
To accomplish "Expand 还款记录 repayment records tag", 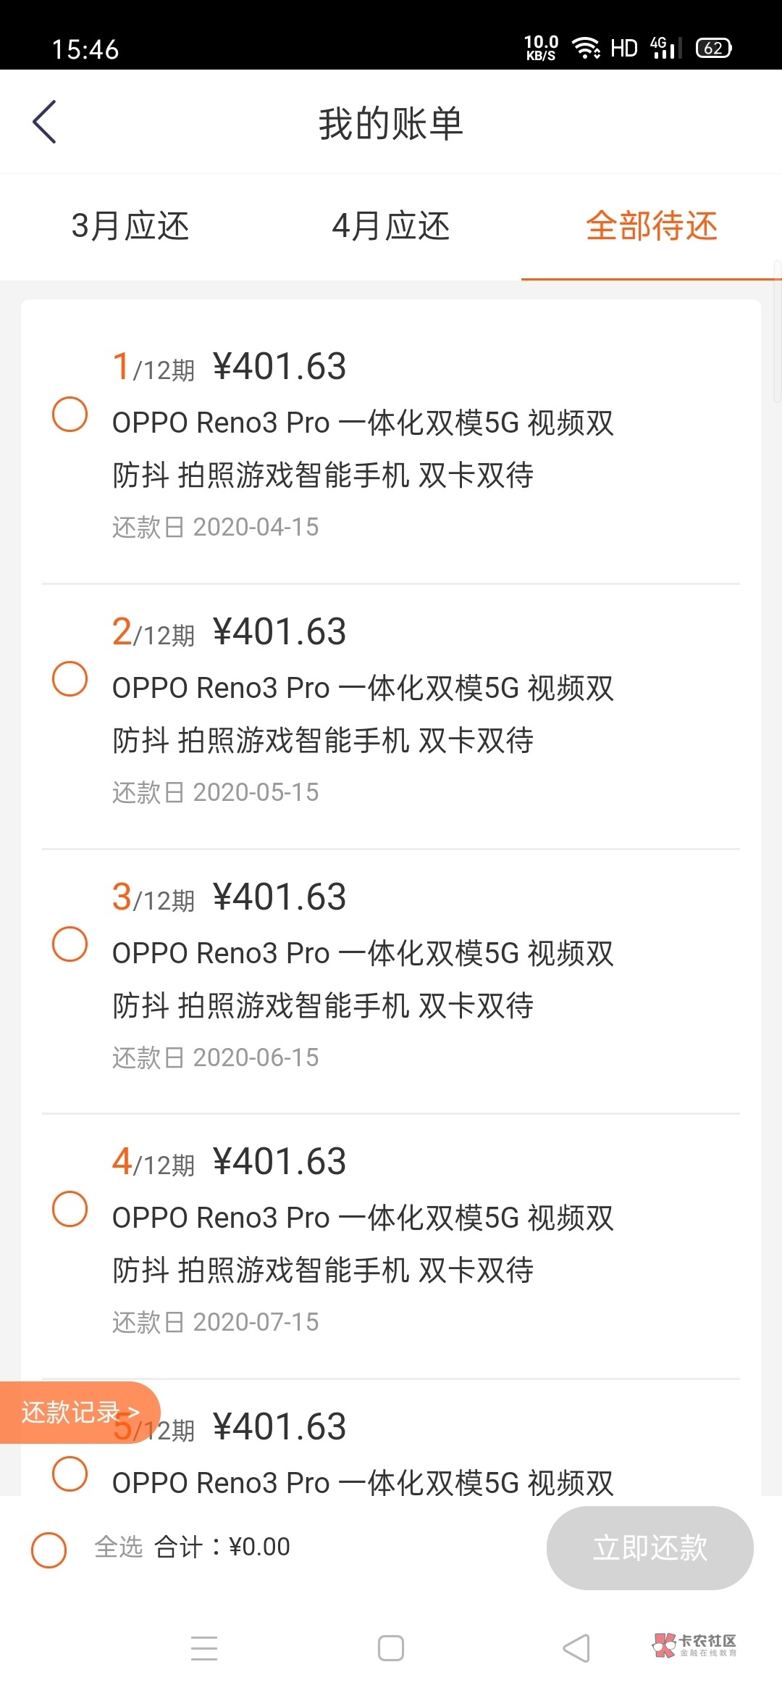I will [x=80, y=1412].
